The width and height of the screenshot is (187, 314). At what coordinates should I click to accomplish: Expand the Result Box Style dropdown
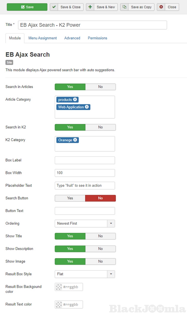tap(111, 274)
